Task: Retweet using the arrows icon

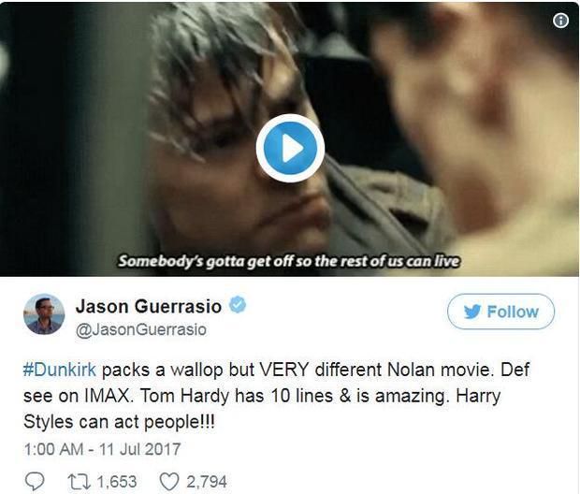Action: coord(79,482)
